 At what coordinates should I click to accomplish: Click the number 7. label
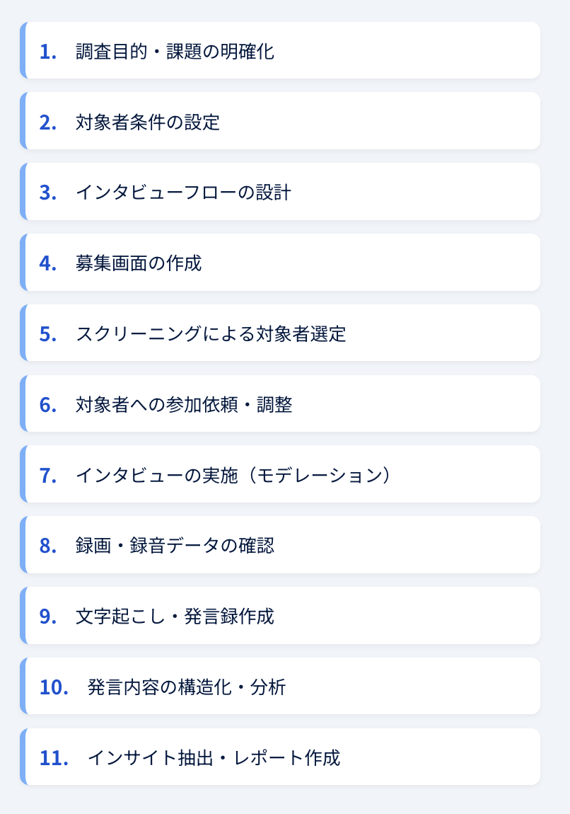tap(48, 475)
